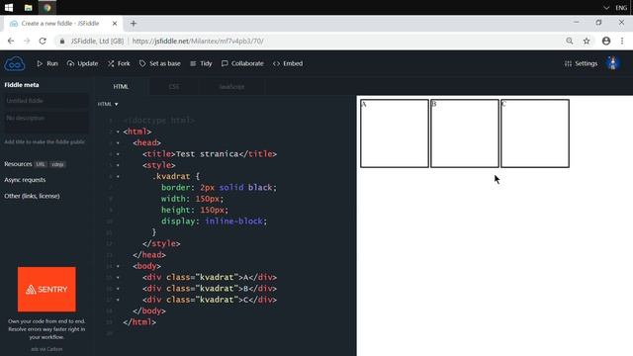Collapse the <html> fold arrow
This screenshot has width=633, height=356.
tap(118, 132)
